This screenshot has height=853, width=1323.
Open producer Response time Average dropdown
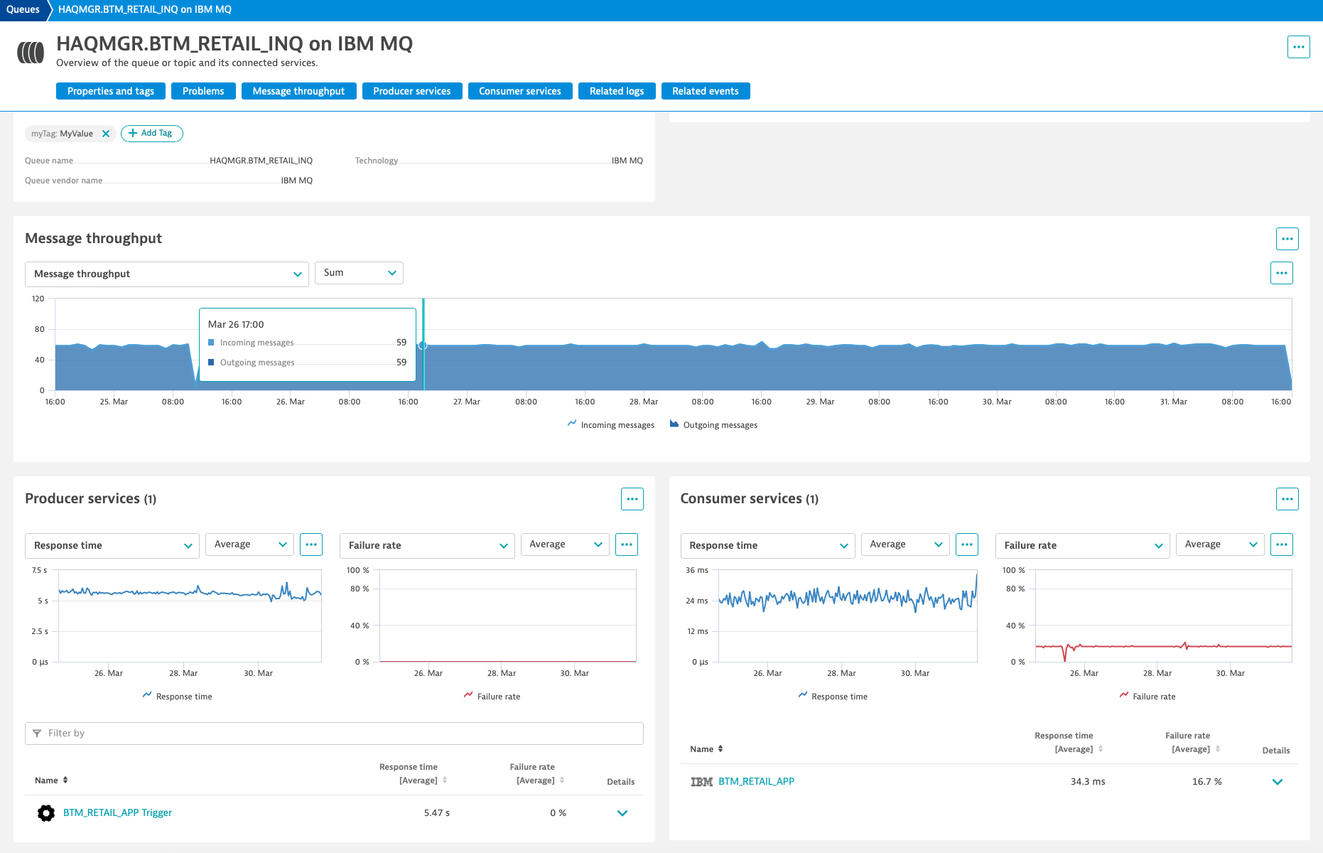pyautogui.click(x=249, y=544)
